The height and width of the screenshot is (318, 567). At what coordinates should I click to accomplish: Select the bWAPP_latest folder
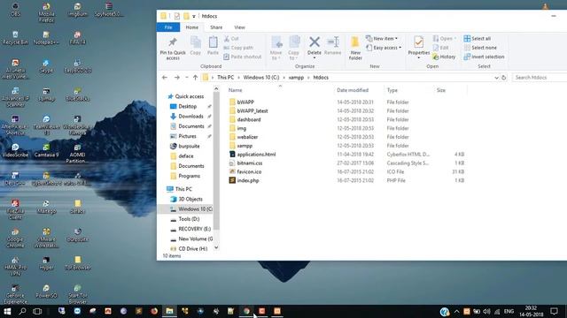pos(252,110)
